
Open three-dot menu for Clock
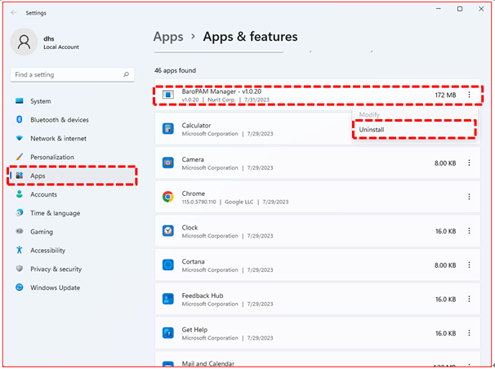[469, 231]
